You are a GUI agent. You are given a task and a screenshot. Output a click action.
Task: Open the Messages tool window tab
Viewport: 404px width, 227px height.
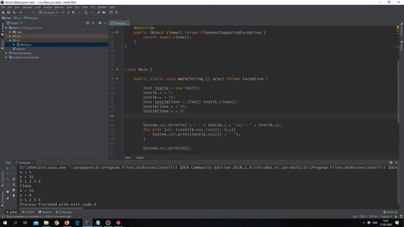pos(64,212)
